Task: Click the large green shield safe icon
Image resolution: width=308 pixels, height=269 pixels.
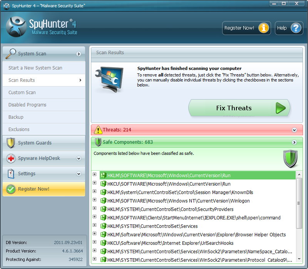Action: point(290,159)
